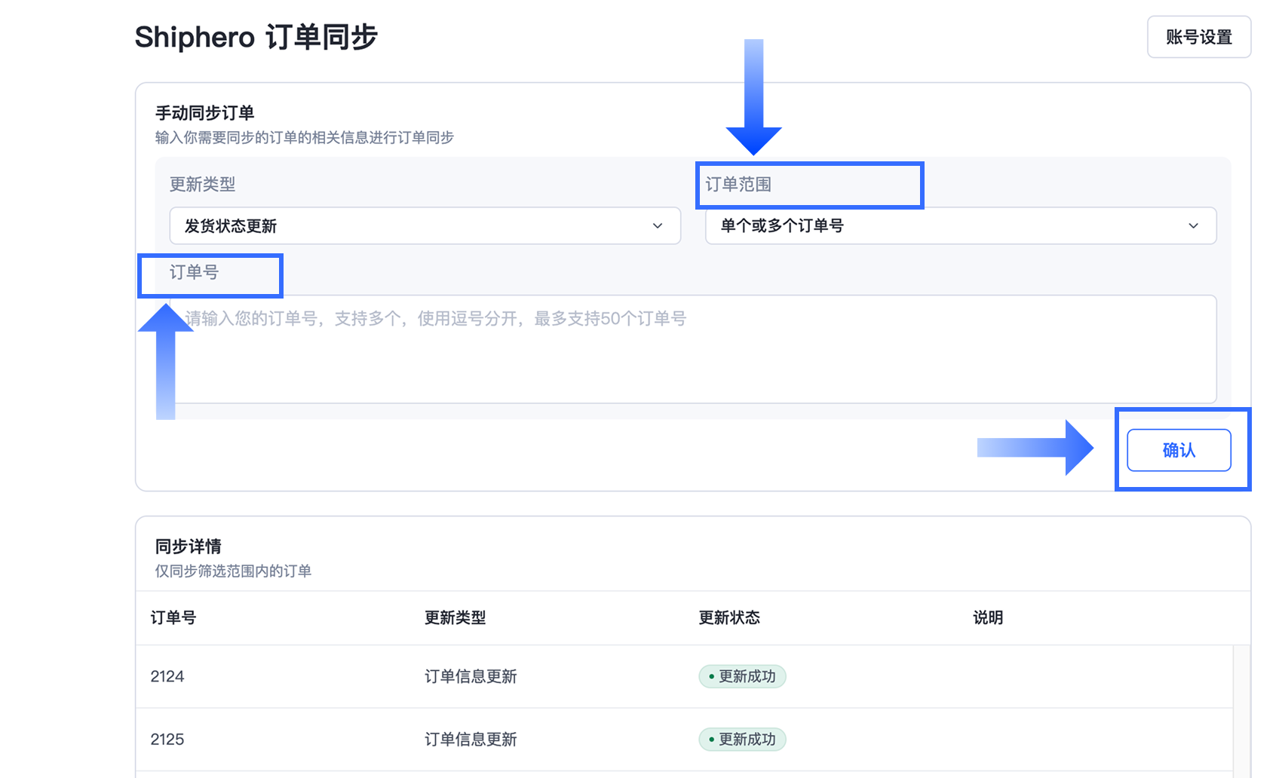The width and height of the screenshot is (1282, 778).
Task: Click the 同步详情 section heading
Action: click(188, 547)
